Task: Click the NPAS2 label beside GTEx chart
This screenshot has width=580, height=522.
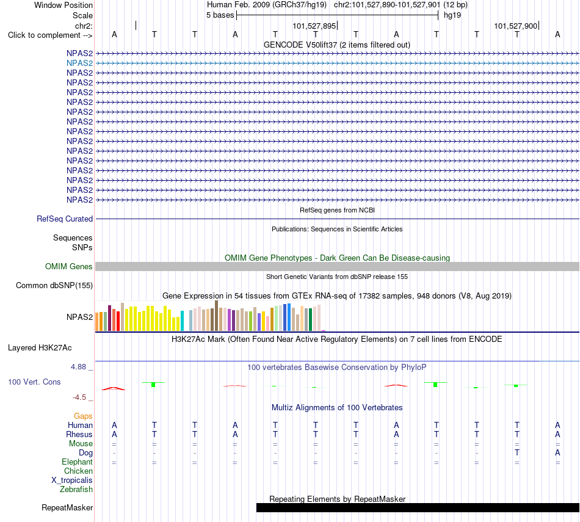Action: tap(79, 317)
